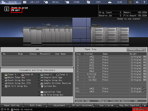Click the Toner K status indicator circle
Screen dimensions: 148x111
pos(55,75)
